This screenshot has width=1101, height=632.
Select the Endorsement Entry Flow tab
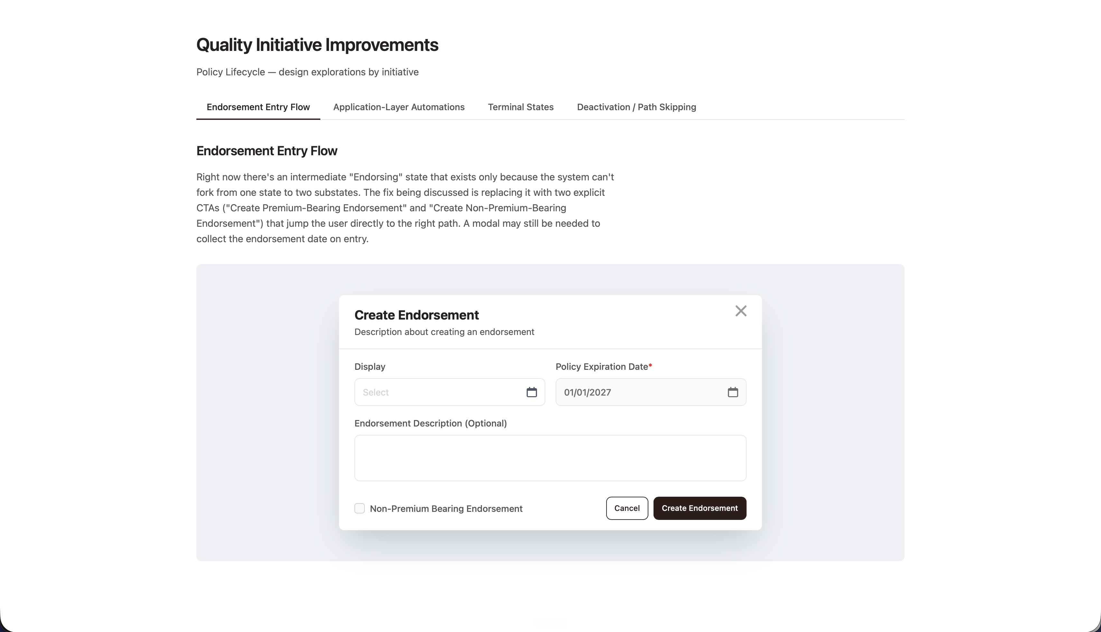[258, 107]
